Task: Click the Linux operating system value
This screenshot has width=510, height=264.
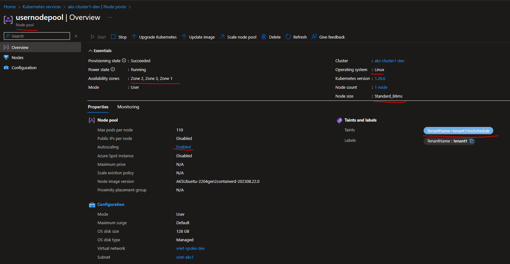Action: pos(379,69)
